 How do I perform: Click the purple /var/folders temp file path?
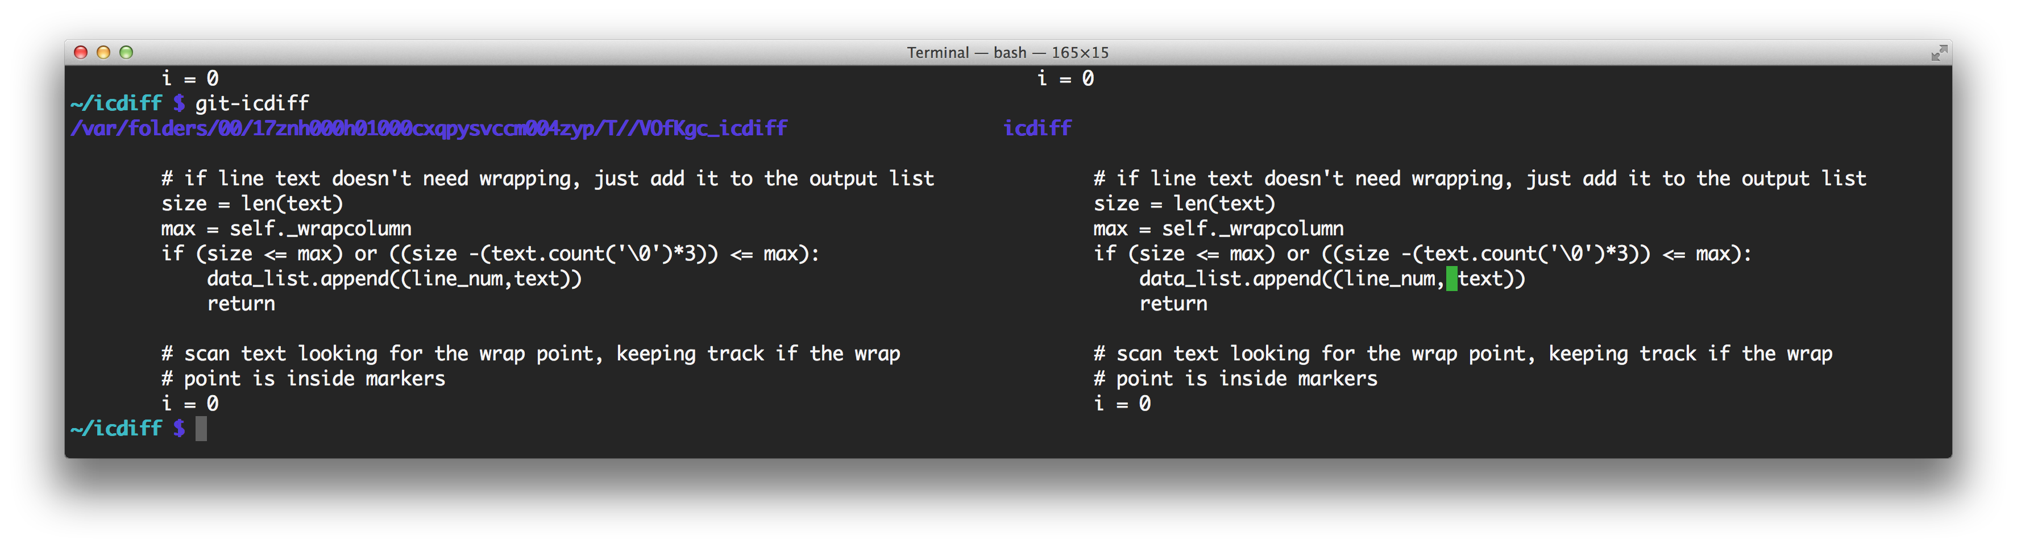click(x=429, y=128)
